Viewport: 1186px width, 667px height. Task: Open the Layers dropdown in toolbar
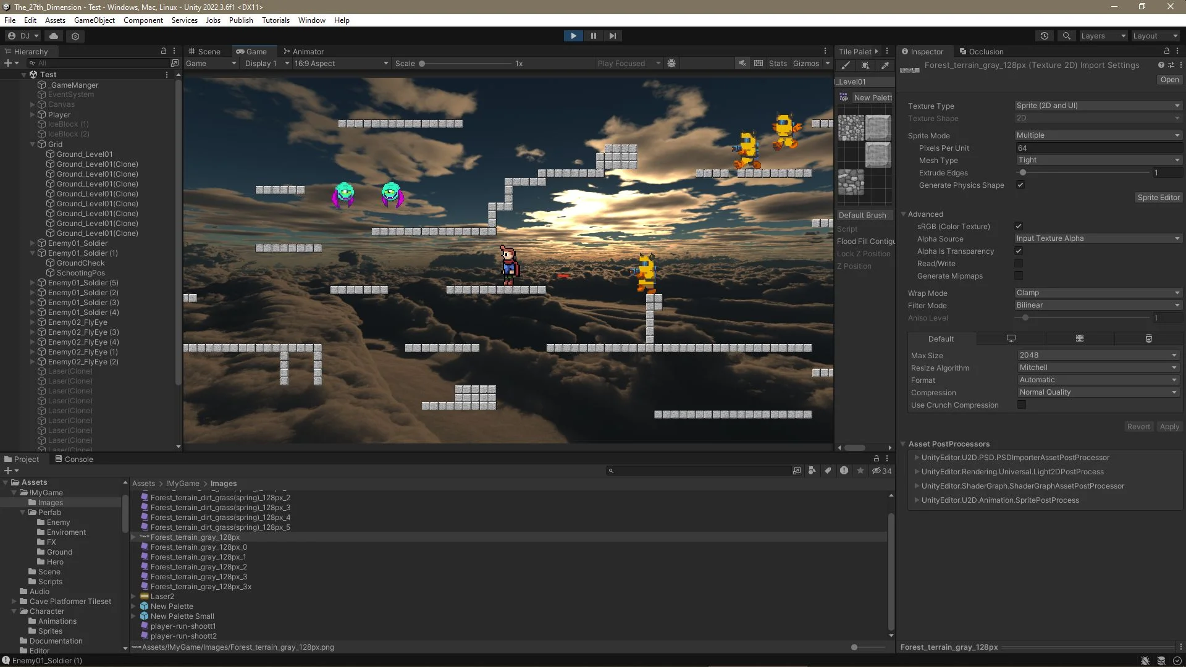coord(1103,36)
